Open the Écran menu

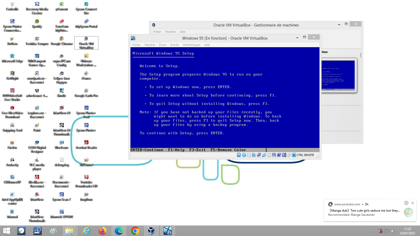162,45
